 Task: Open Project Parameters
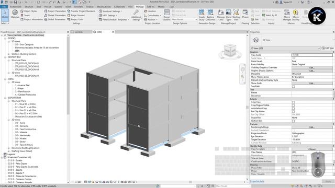pyautogui.click(x=55, y=11)
